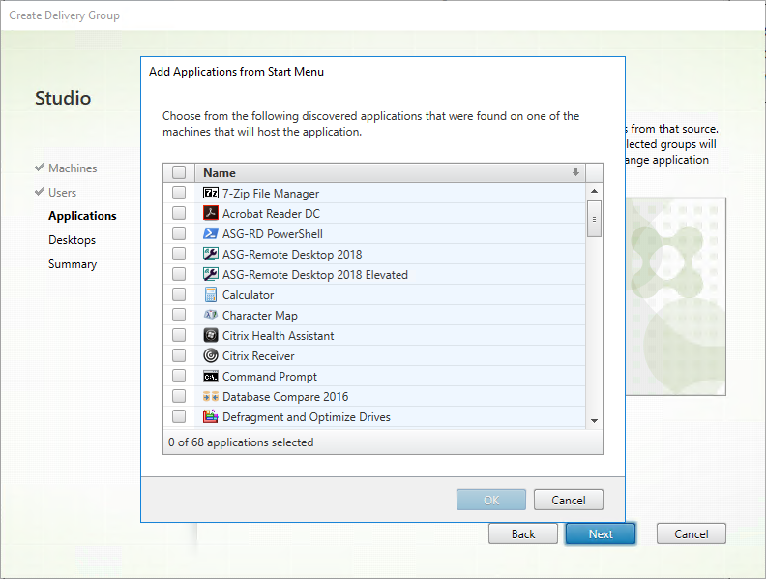Cancel the Add Applications dialog
Image resolution: width=766 pixels, height=579 pixels.
pyautogui.click(x=569, y=500)
